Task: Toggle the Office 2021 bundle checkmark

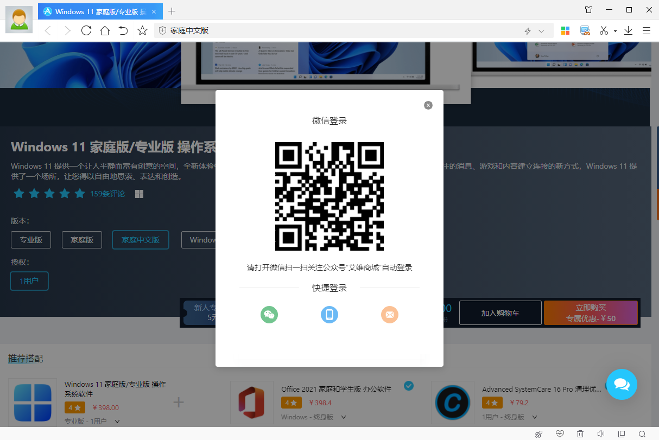Action: [409, 386]
